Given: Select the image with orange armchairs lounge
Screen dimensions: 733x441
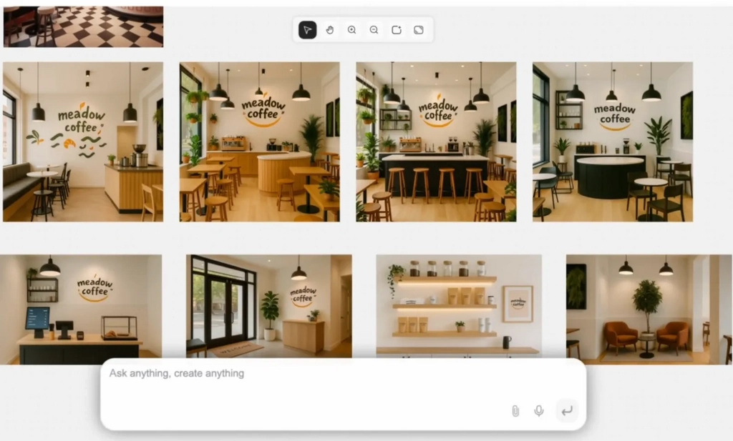Looking at the screenshot, I should point(649,309).
